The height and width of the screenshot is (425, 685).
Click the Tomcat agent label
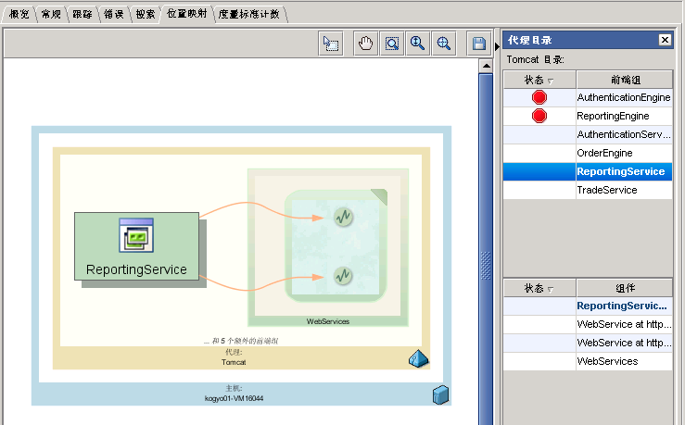(234, 362)
